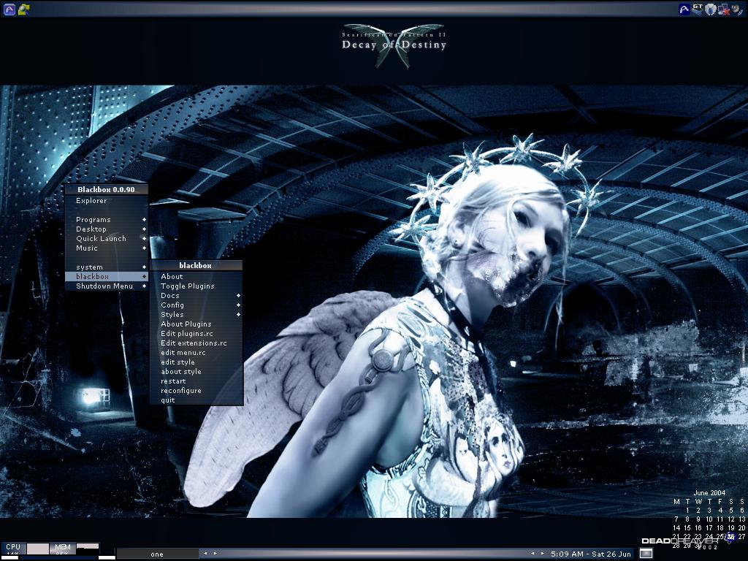
Task: Expand the Desktop submenu
Action: [x=107, y=229]
